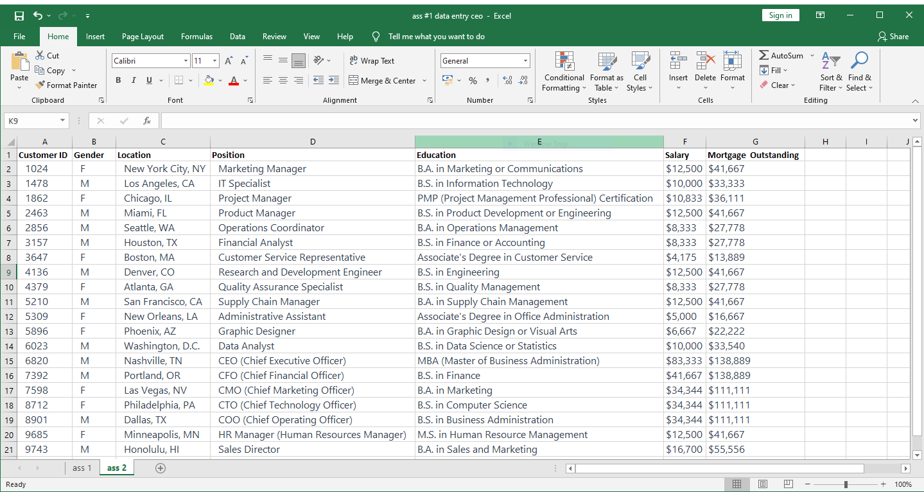Open Borders dropdown arrow
The image size is (924, 492).
point(192,81)
